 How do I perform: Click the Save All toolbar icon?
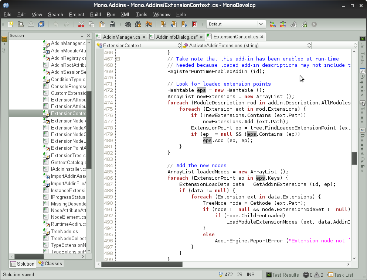pos(41,24)
